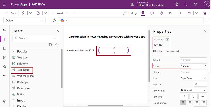The width and height of the screenshot is (213, 107).
Task: Select the Investment Returns 2022 label
Action: coord(80,50)
